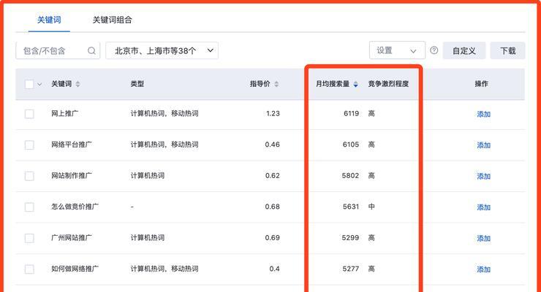Check the 网上推广 row checkbox
The height and width of the screenshot is (292, 541).
pyautogui.click(x=29, y=114)
